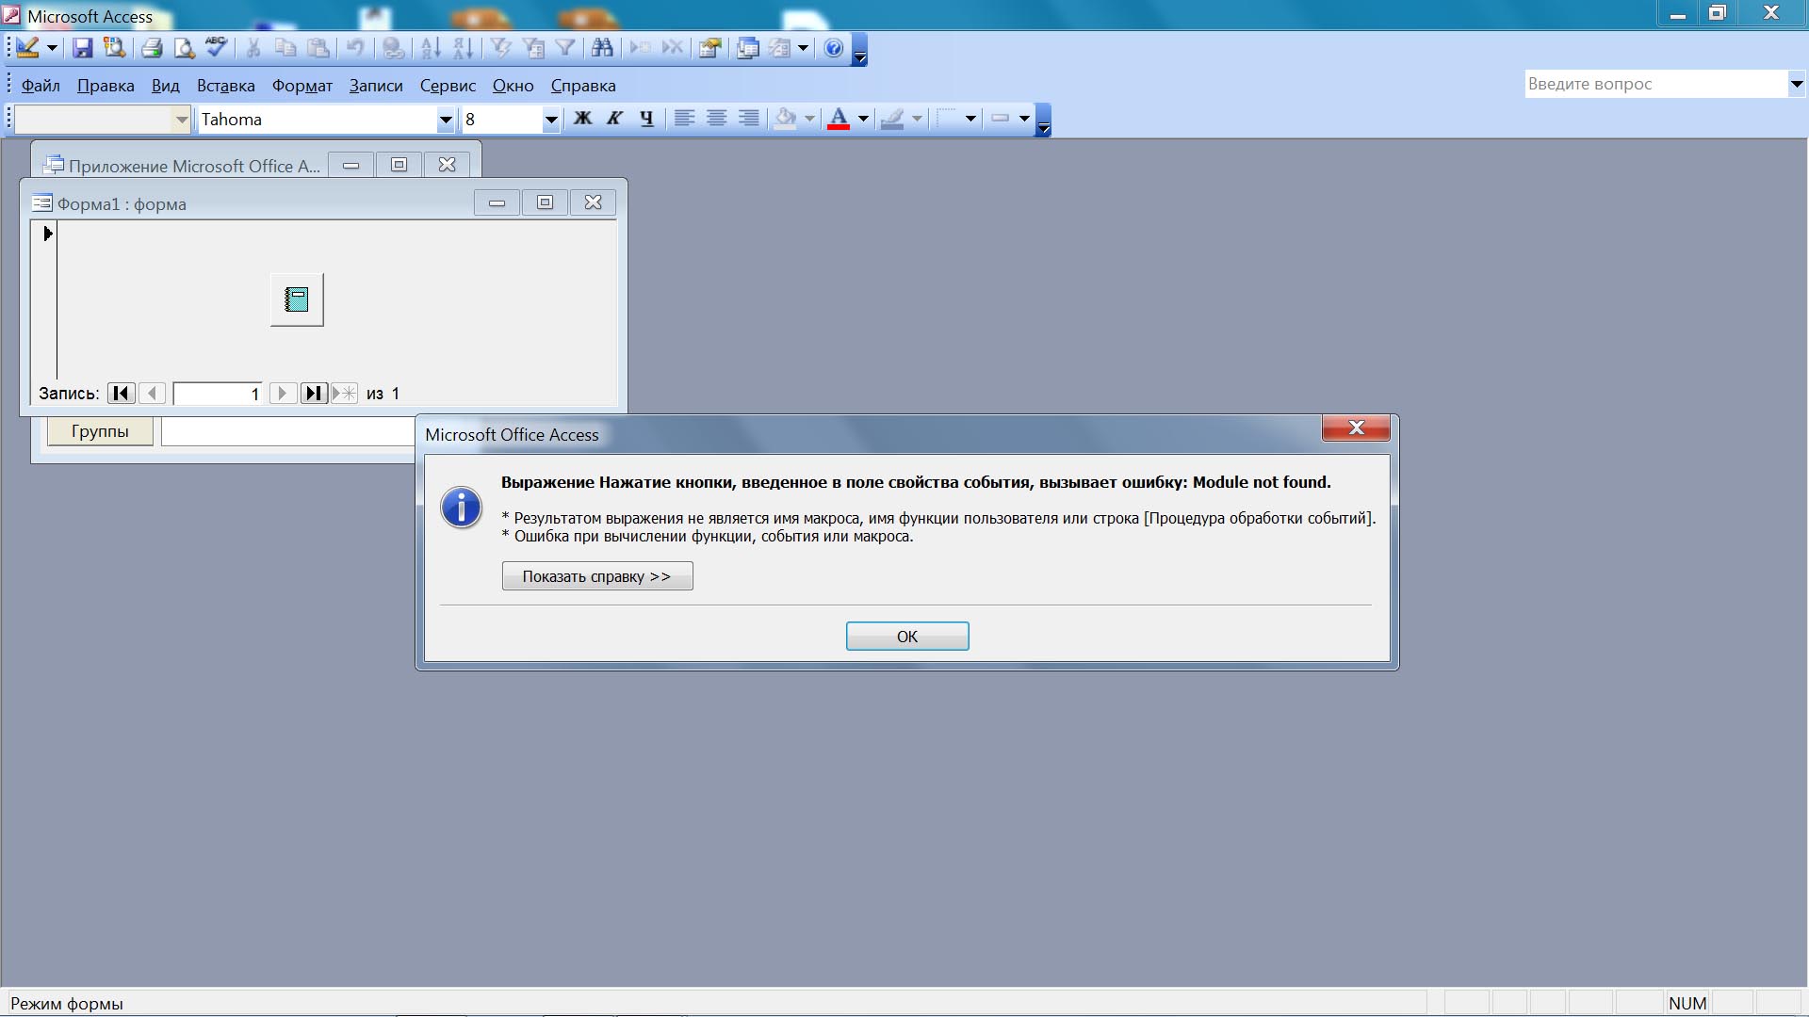The width and height of the screenshot is (1809, 1017).
Task: Click the record number field
Action: pos(218,394)
